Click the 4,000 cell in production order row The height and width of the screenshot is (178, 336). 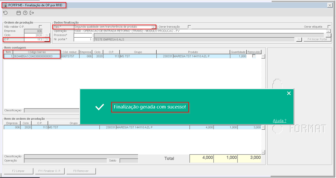coord(201,127)
